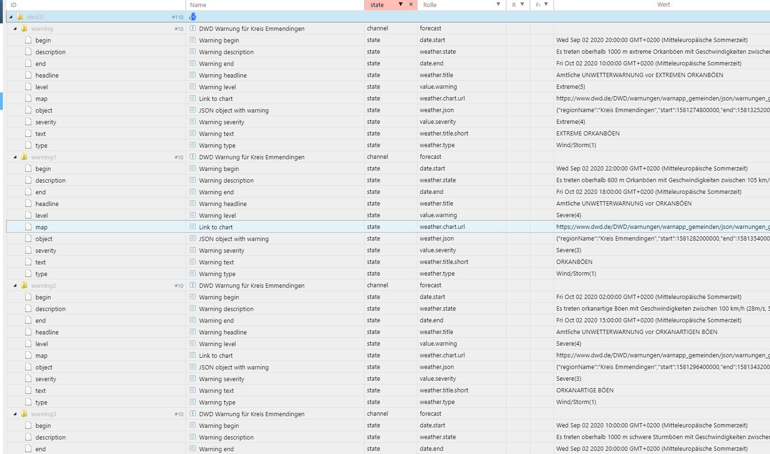This screenshot has height=454, width=770.
Task: Click the date 'Fri Oct 02 2020 15:00:00'
Action: pos(589,320)
